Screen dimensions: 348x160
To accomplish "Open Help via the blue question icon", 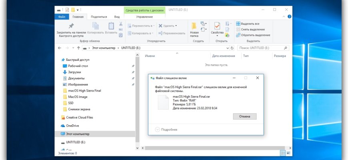I will [289, 17].
